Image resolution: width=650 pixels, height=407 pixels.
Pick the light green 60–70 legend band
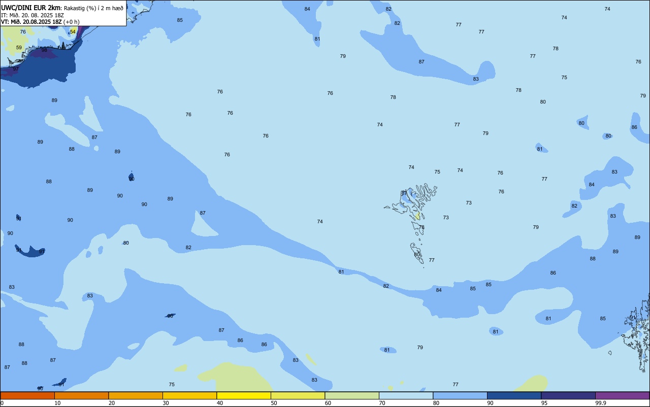click(x=352, y=395)
